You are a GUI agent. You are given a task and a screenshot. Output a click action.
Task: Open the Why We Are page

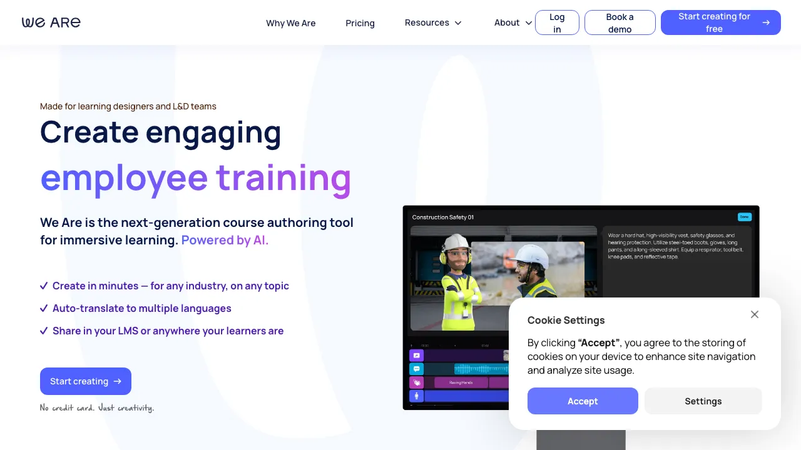pyautogui.click(x=290, y=23)
